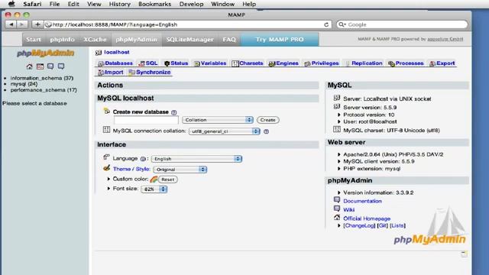This screenshot has width=489, height=275.
Task: Open the Export tab
Action: 442,63
